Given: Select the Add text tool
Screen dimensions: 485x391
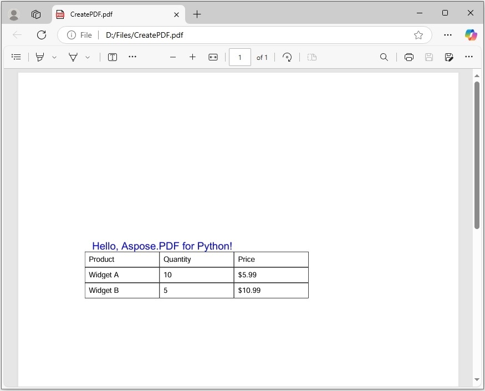Looking at the screenshot, I should (112, 57).
